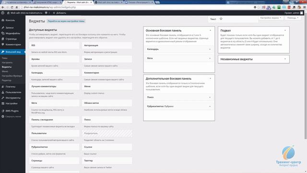This screenshot has width=307, height=173.
Task: Click the browser home button
Action: pyautogui.click(x=17, y=7)
